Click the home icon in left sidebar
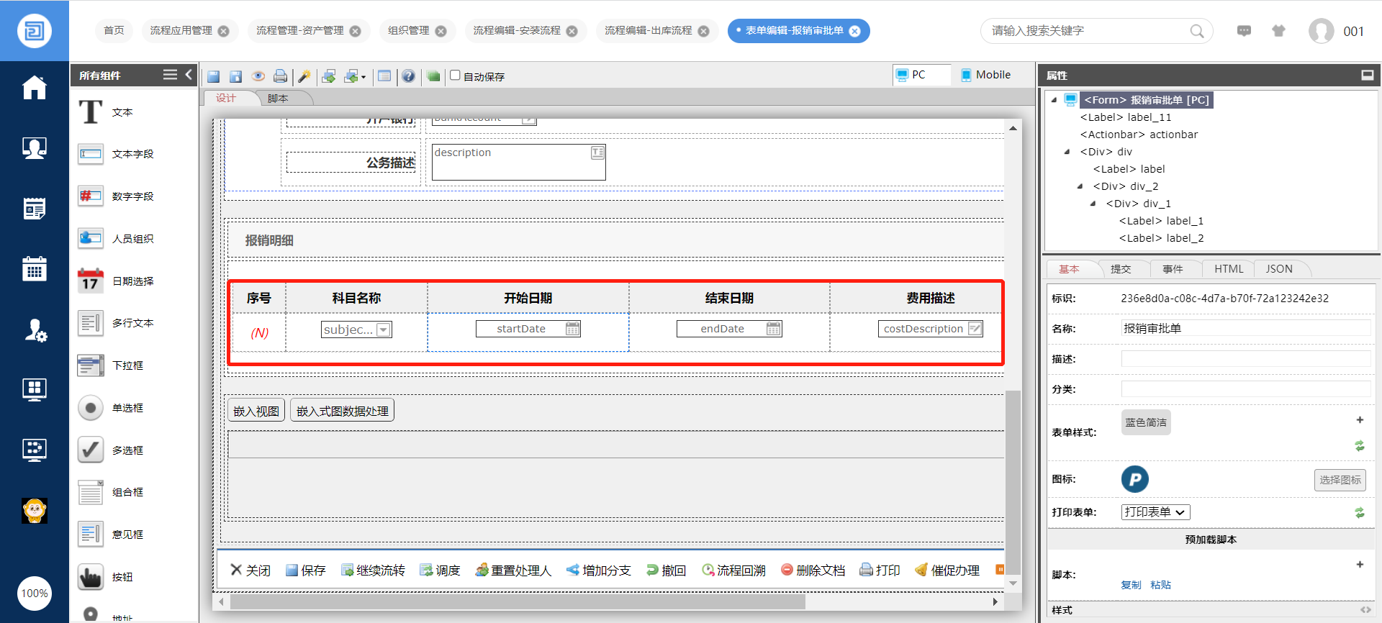1382x623 pixels. pos(34,88)
